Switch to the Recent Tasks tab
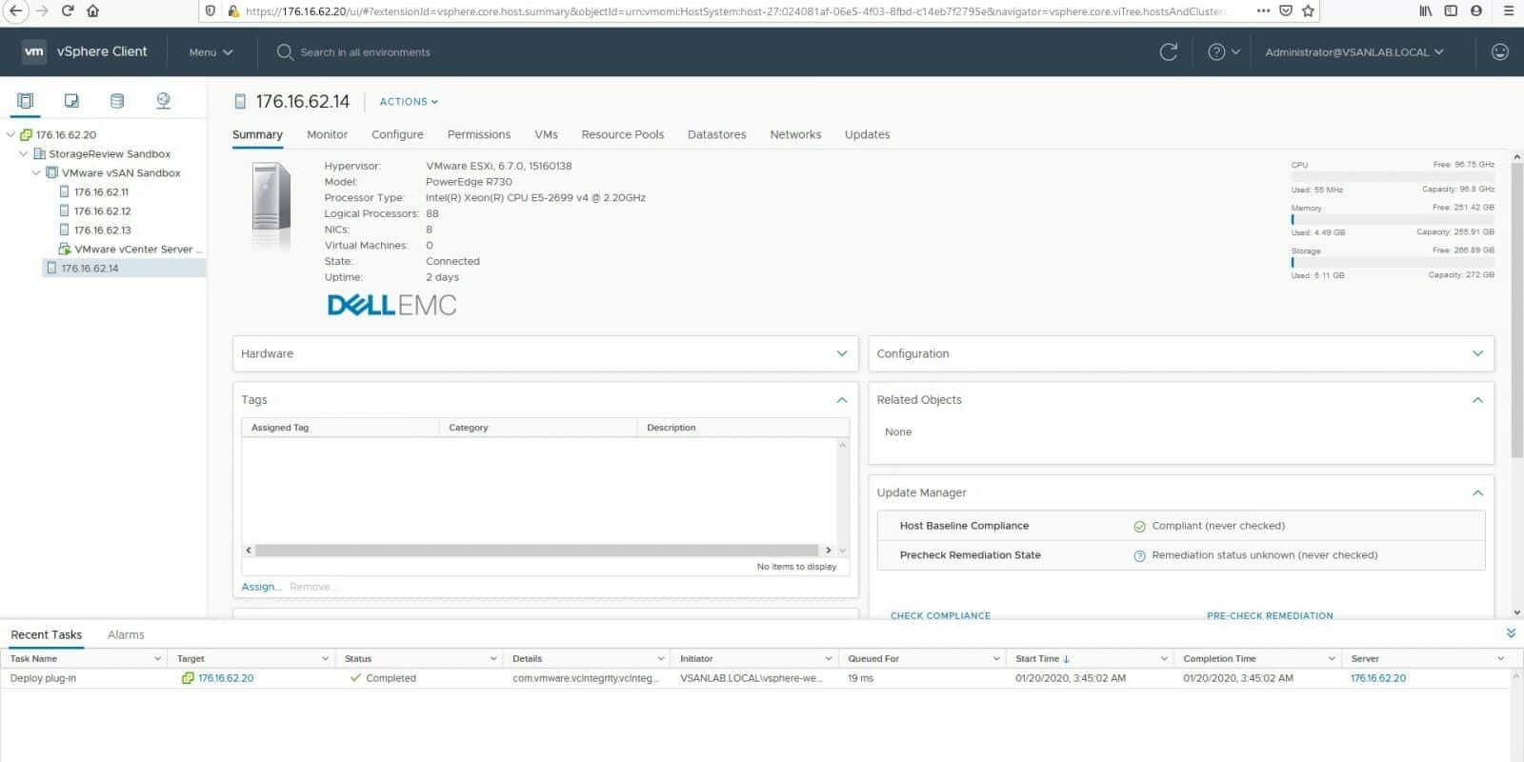This screenshot has width=1524, height=762. click(47, 635)
